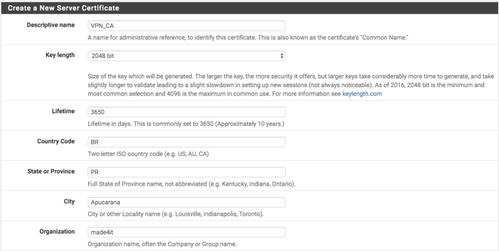Screen dimensions: 499x251
Task: Click the Descriptive name field containing VPN_CA
Action: click(187, 26)
